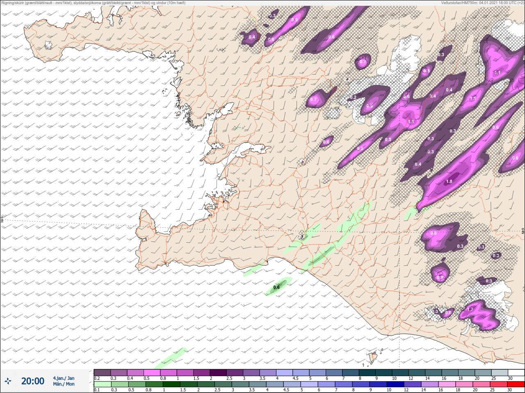Click the four-point star icon beside 20:00
The height and width of the screenshot is (393, 525).
tap(8, 381)
